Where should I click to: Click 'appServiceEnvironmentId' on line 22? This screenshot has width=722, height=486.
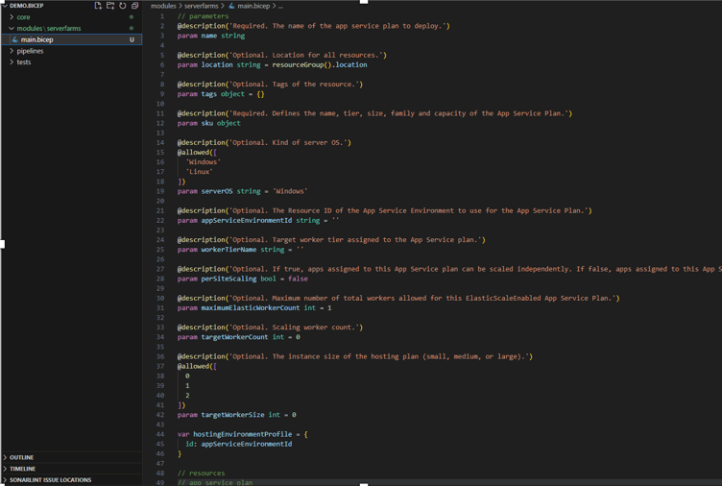click(247, 221)
